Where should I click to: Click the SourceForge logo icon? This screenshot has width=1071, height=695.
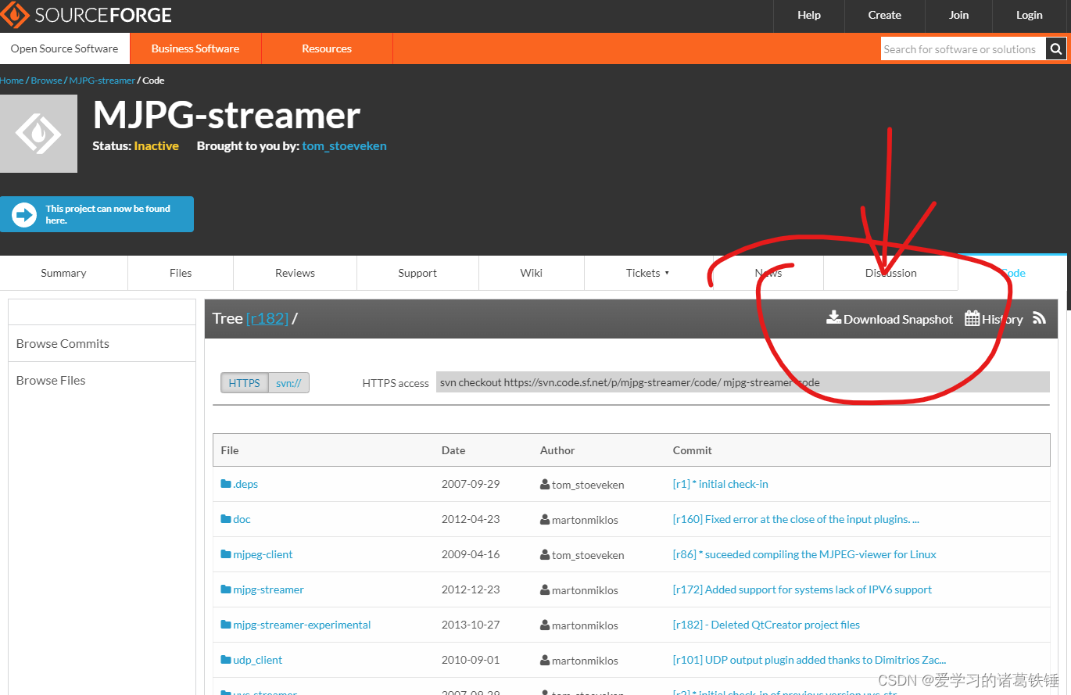tap(14, 15)
